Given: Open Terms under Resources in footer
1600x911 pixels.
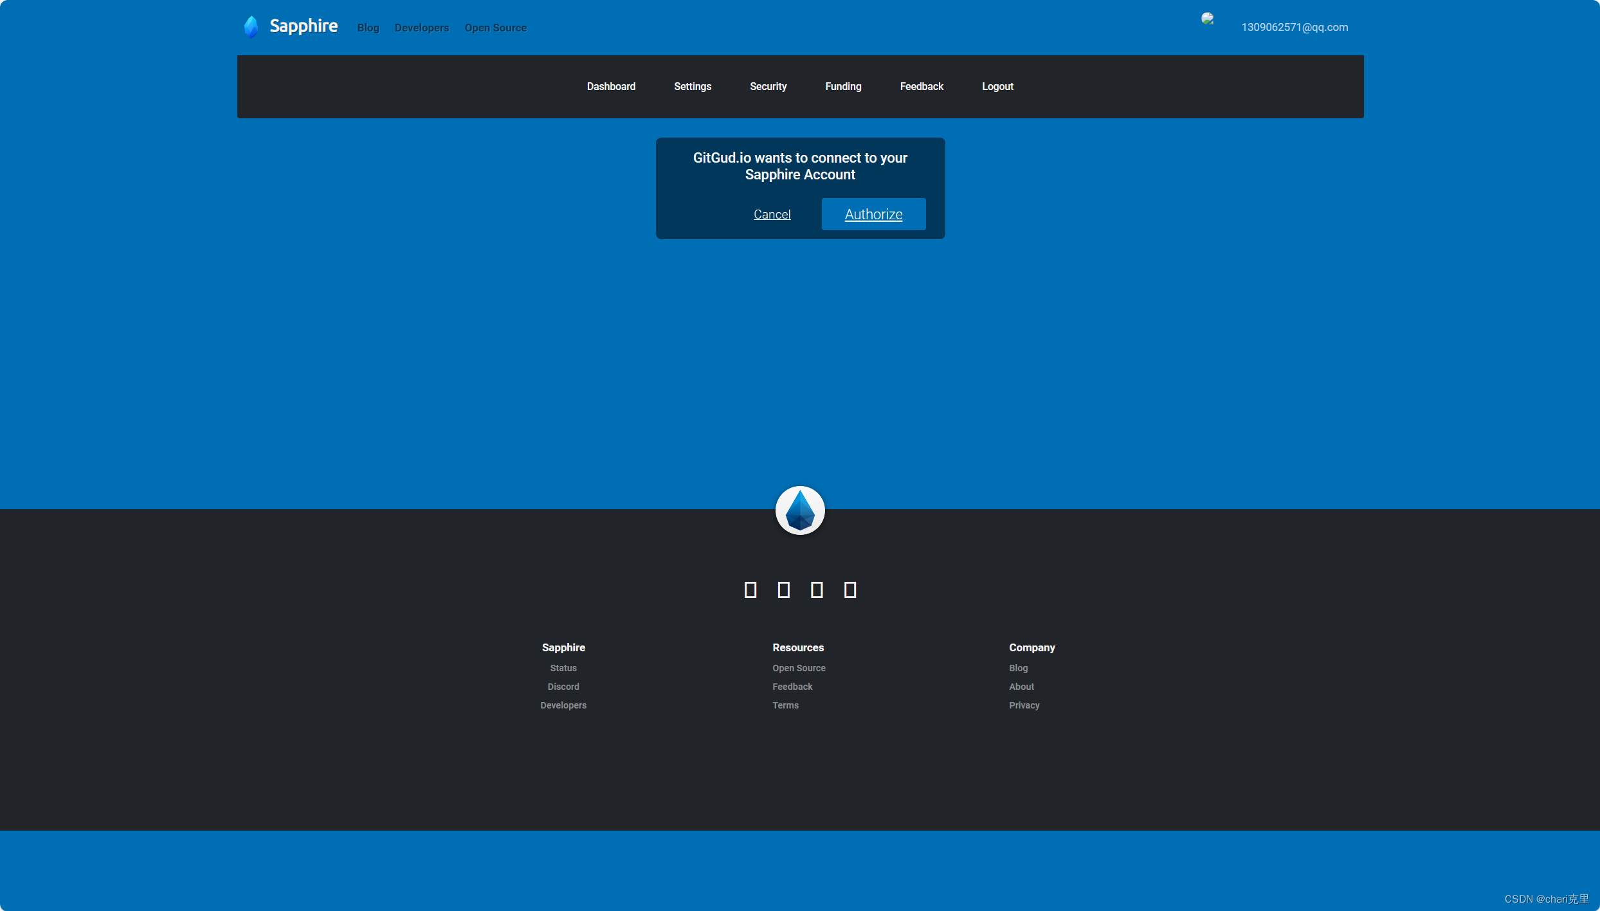Looking at the screenshot, I should (785, 705).
